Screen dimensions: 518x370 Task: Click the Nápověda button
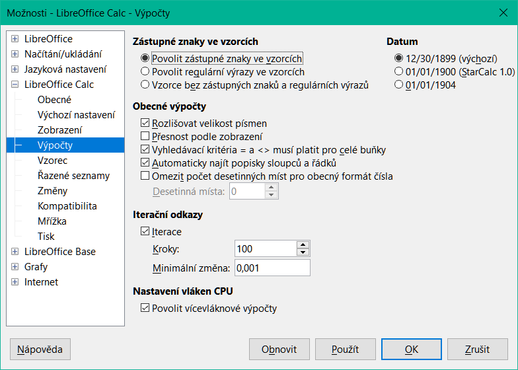pyautogui.click(x=40, y=349)
